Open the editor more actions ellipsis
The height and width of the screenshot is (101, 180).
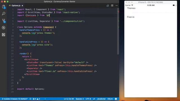117,6
